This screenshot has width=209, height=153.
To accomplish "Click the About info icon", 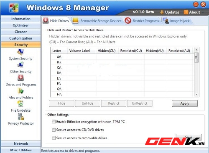I will [x=186, y=12].
